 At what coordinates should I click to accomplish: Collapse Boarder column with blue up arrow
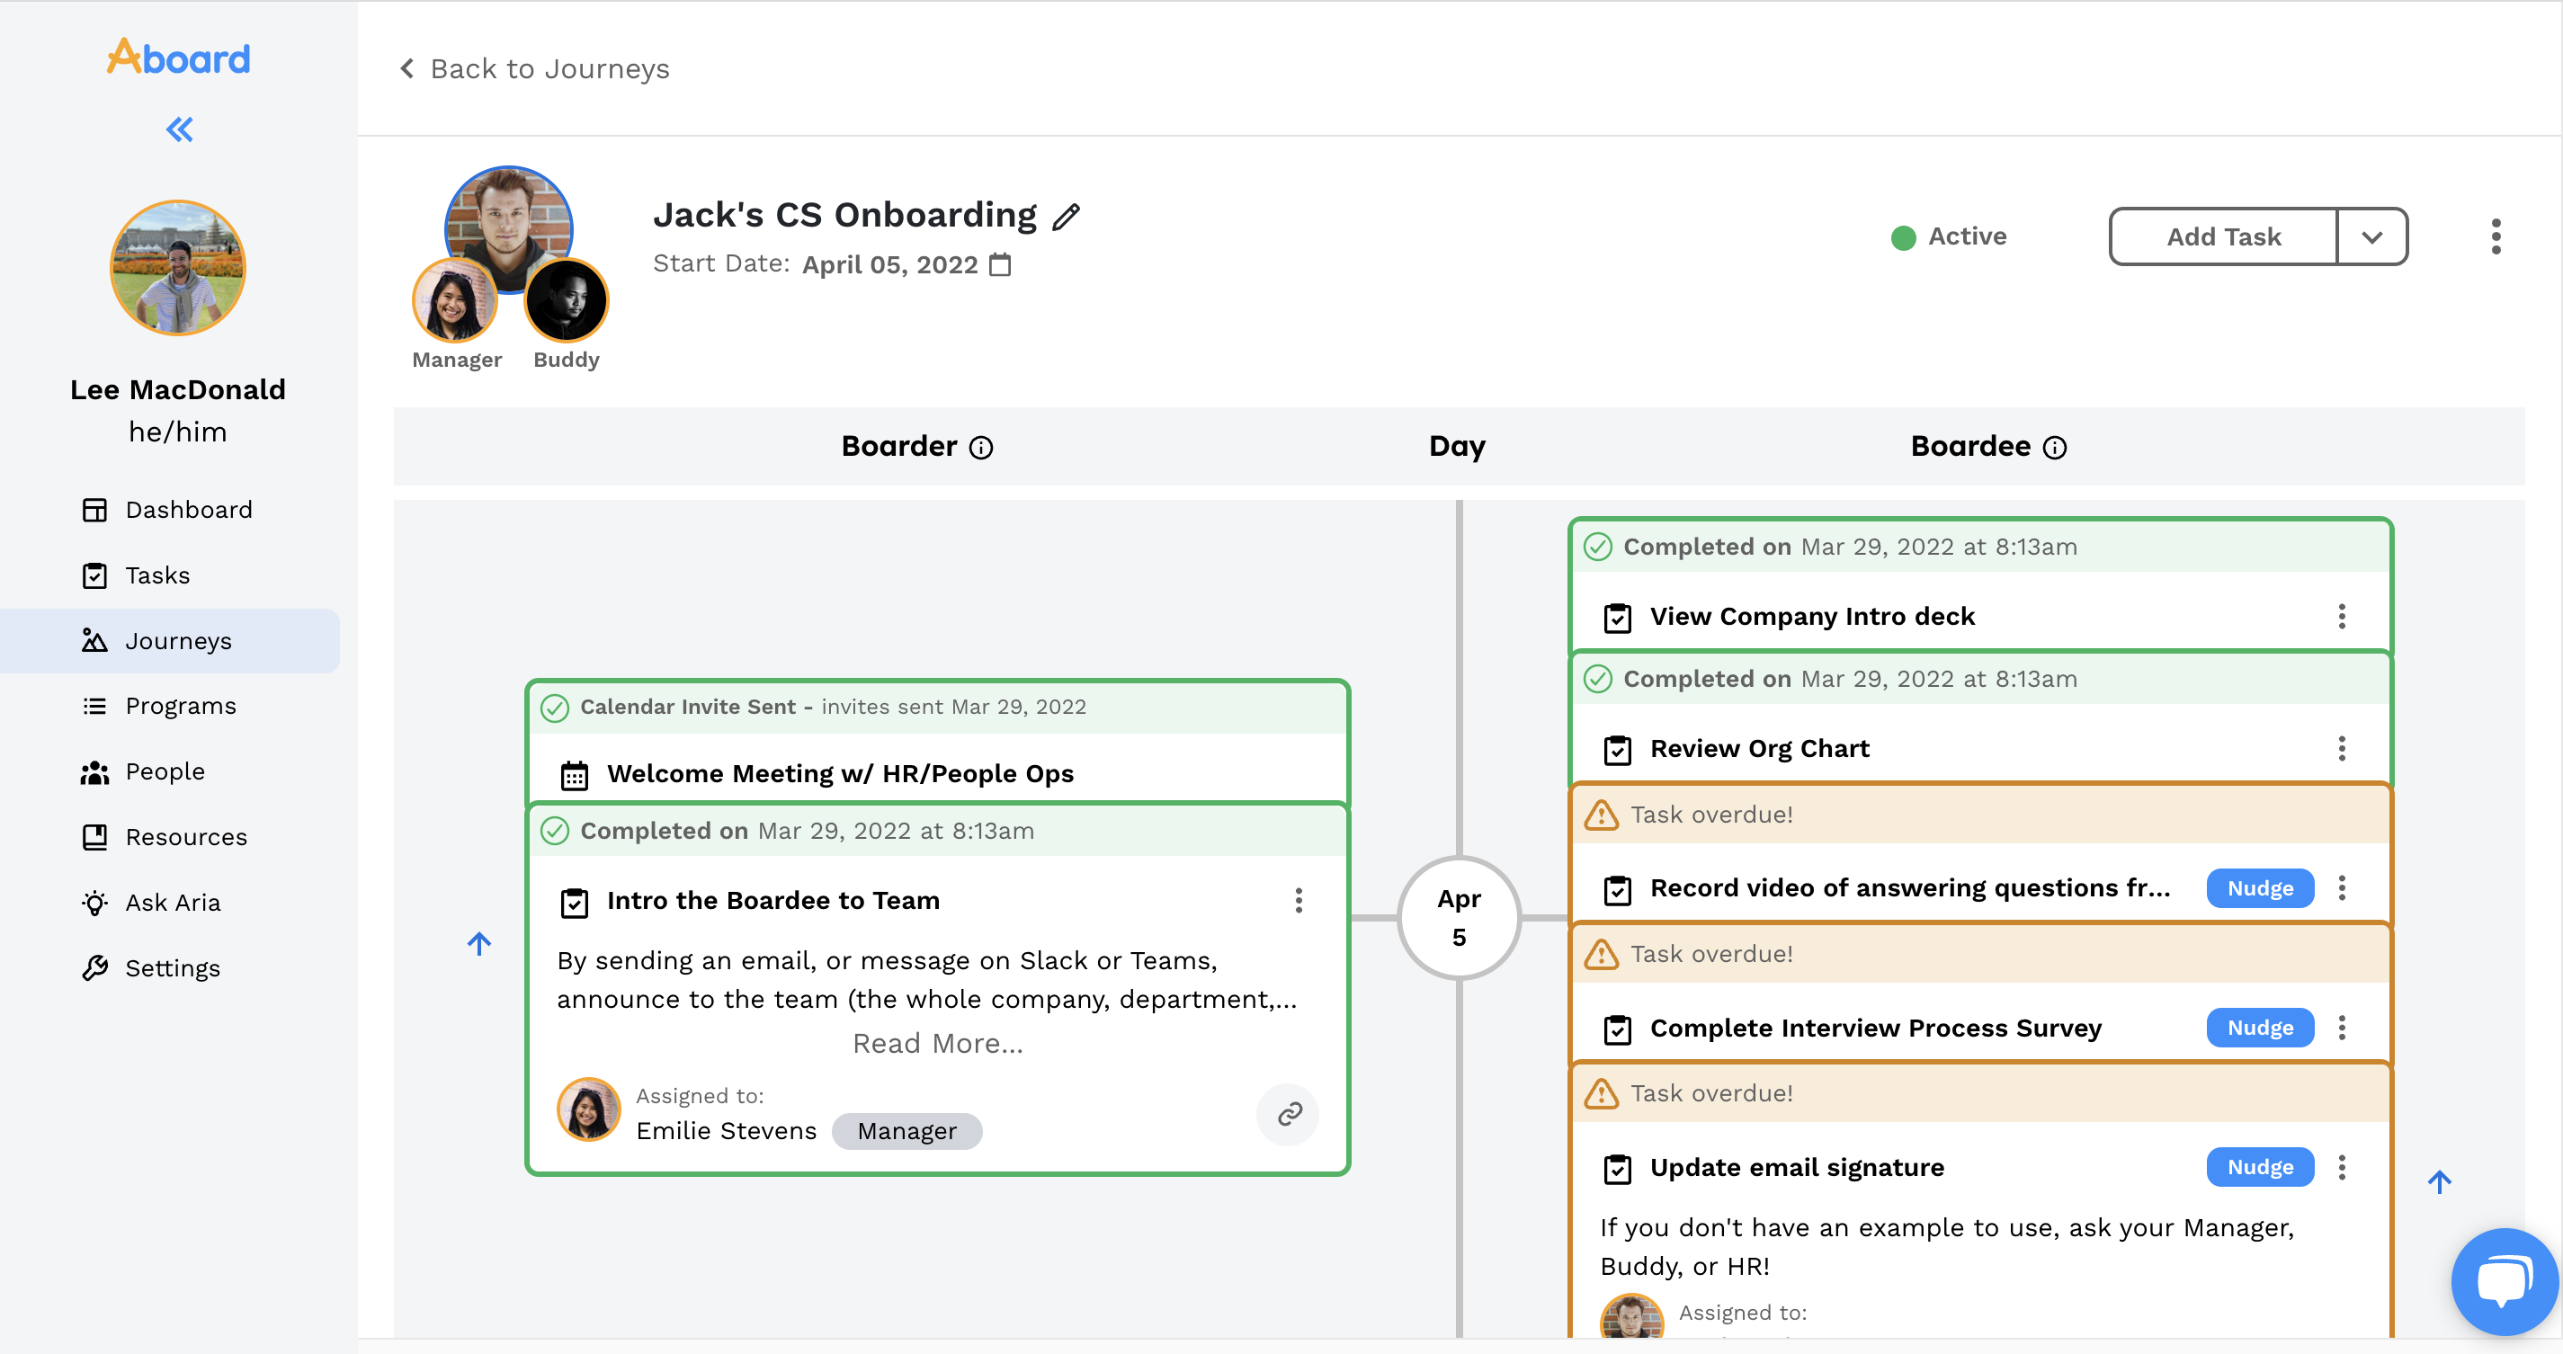pyautogui.click(x=479, y=943)
